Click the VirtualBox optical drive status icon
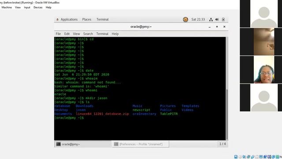 click(x=240, y=157)
